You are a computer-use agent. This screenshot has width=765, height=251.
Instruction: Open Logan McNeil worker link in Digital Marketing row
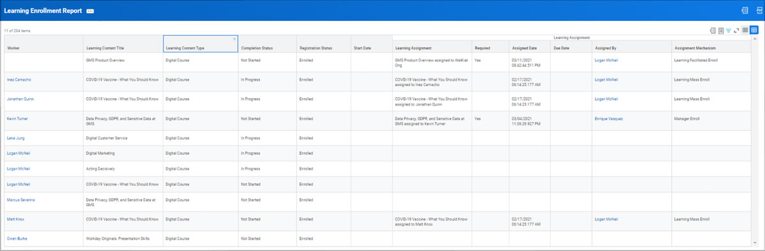[18, 154]
